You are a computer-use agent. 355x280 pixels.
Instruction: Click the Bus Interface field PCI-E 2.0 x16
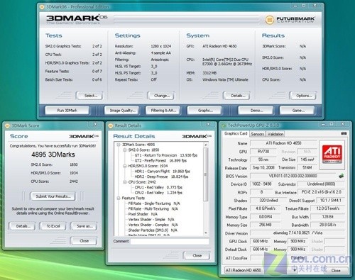point(321,192)
